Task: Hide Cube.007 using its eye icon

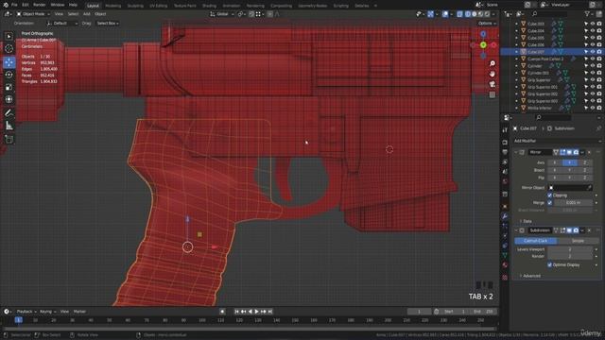Action: point(593,52)
